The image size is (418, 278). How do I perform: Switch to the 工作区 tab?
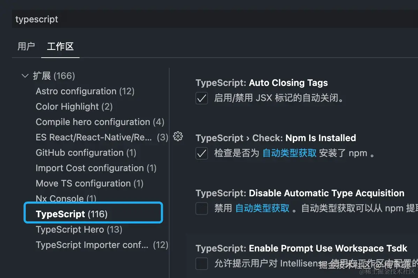coord(60,46)
